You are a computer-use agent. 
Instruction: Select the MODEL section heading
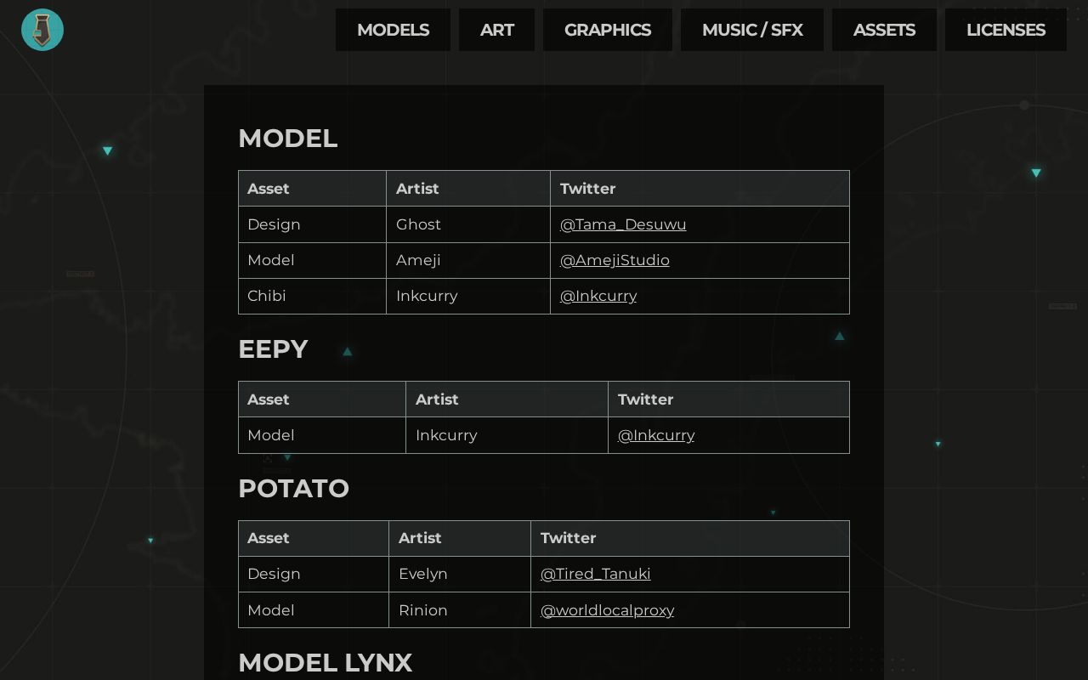click(x=288, y=138)
